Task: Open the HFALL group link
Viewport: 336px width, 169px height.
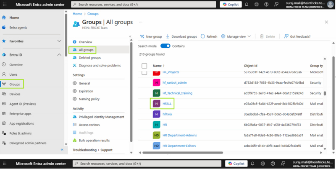Action: [167, 103]
